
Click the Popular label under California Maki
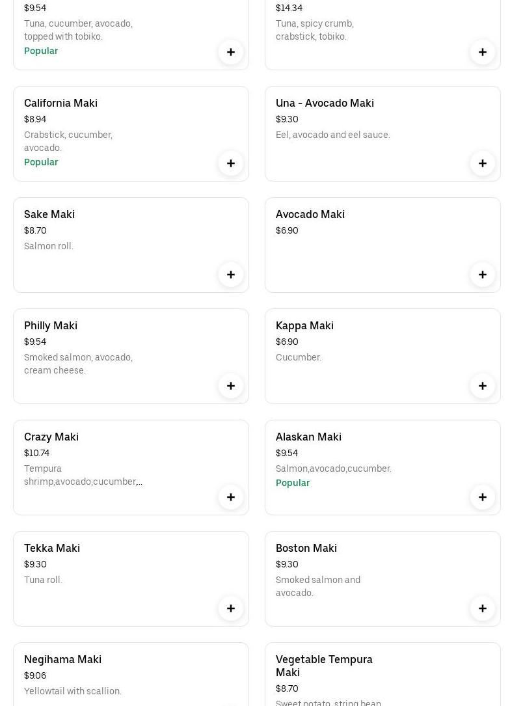(x=41, y=162)
